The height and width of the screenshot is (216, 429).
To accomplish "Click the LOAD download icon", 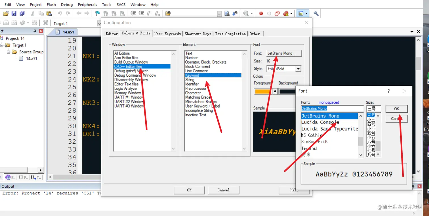I will click(x=45, y=23).
